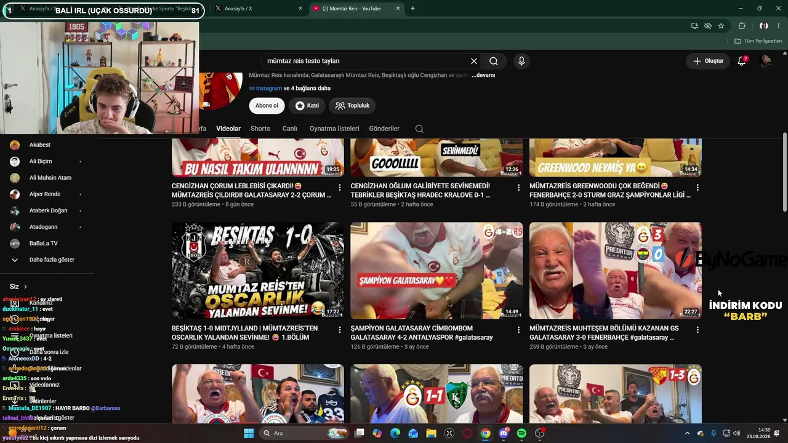
Task: Open the Tüm Yer İşaretleri bookmarks folder
Action: [x=758, y=41]
